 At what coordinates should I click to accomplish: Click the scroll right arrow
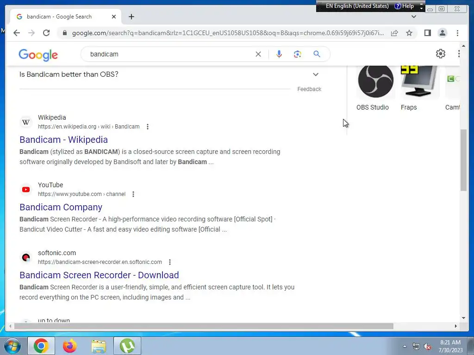(x=456, y=326)
